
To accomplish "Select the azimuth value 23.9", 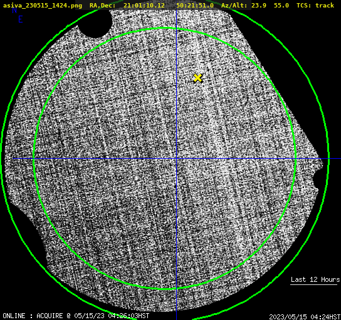I will 259,5.
